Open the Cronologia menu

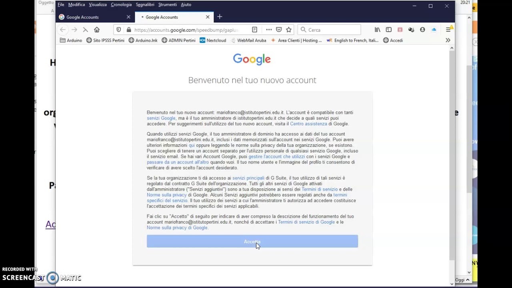[121, 4]
